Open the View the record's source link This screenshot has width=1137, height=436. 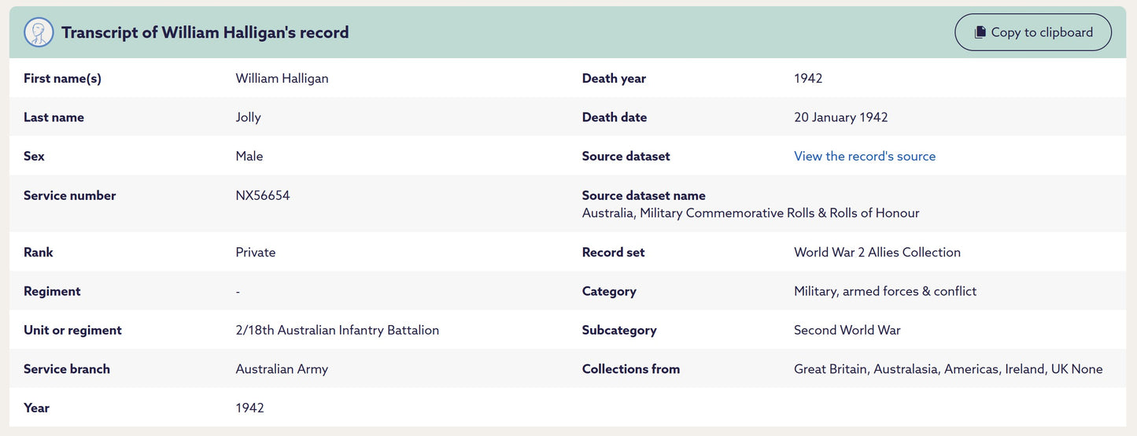point(864,156)
